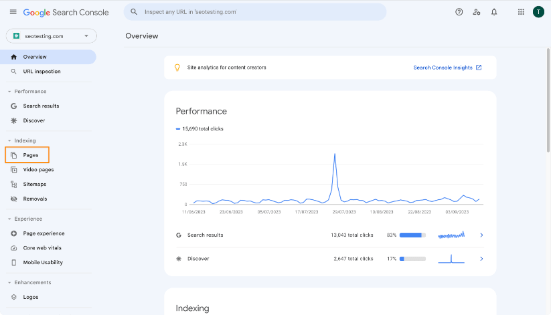This screenshot has height=315, width=551.
Task: Open the Google apps grid
Action: point(521,12)
